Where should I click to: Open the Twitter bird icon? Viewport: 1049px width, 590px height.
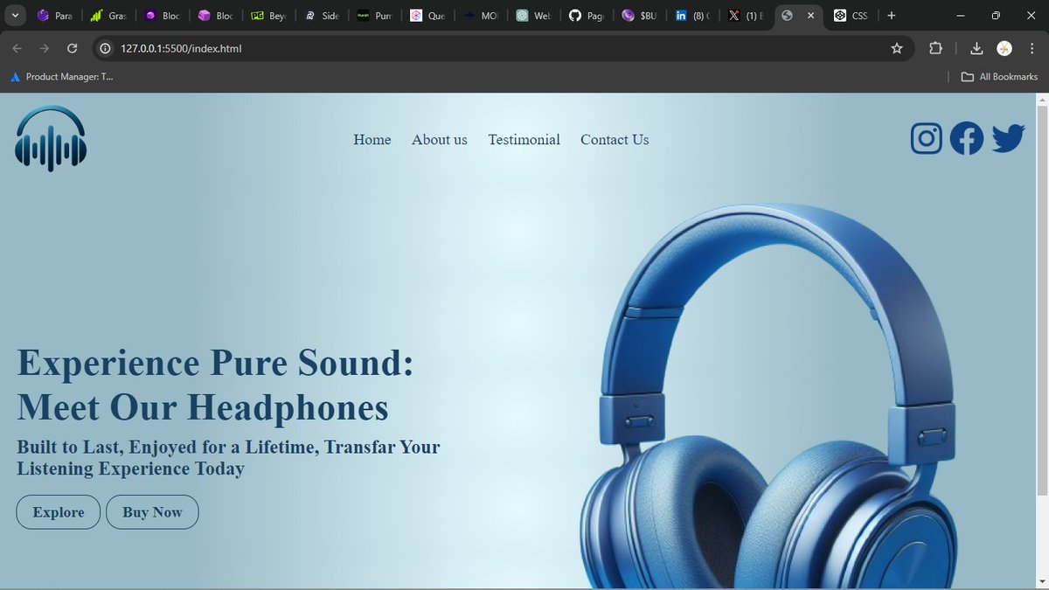1008,138
